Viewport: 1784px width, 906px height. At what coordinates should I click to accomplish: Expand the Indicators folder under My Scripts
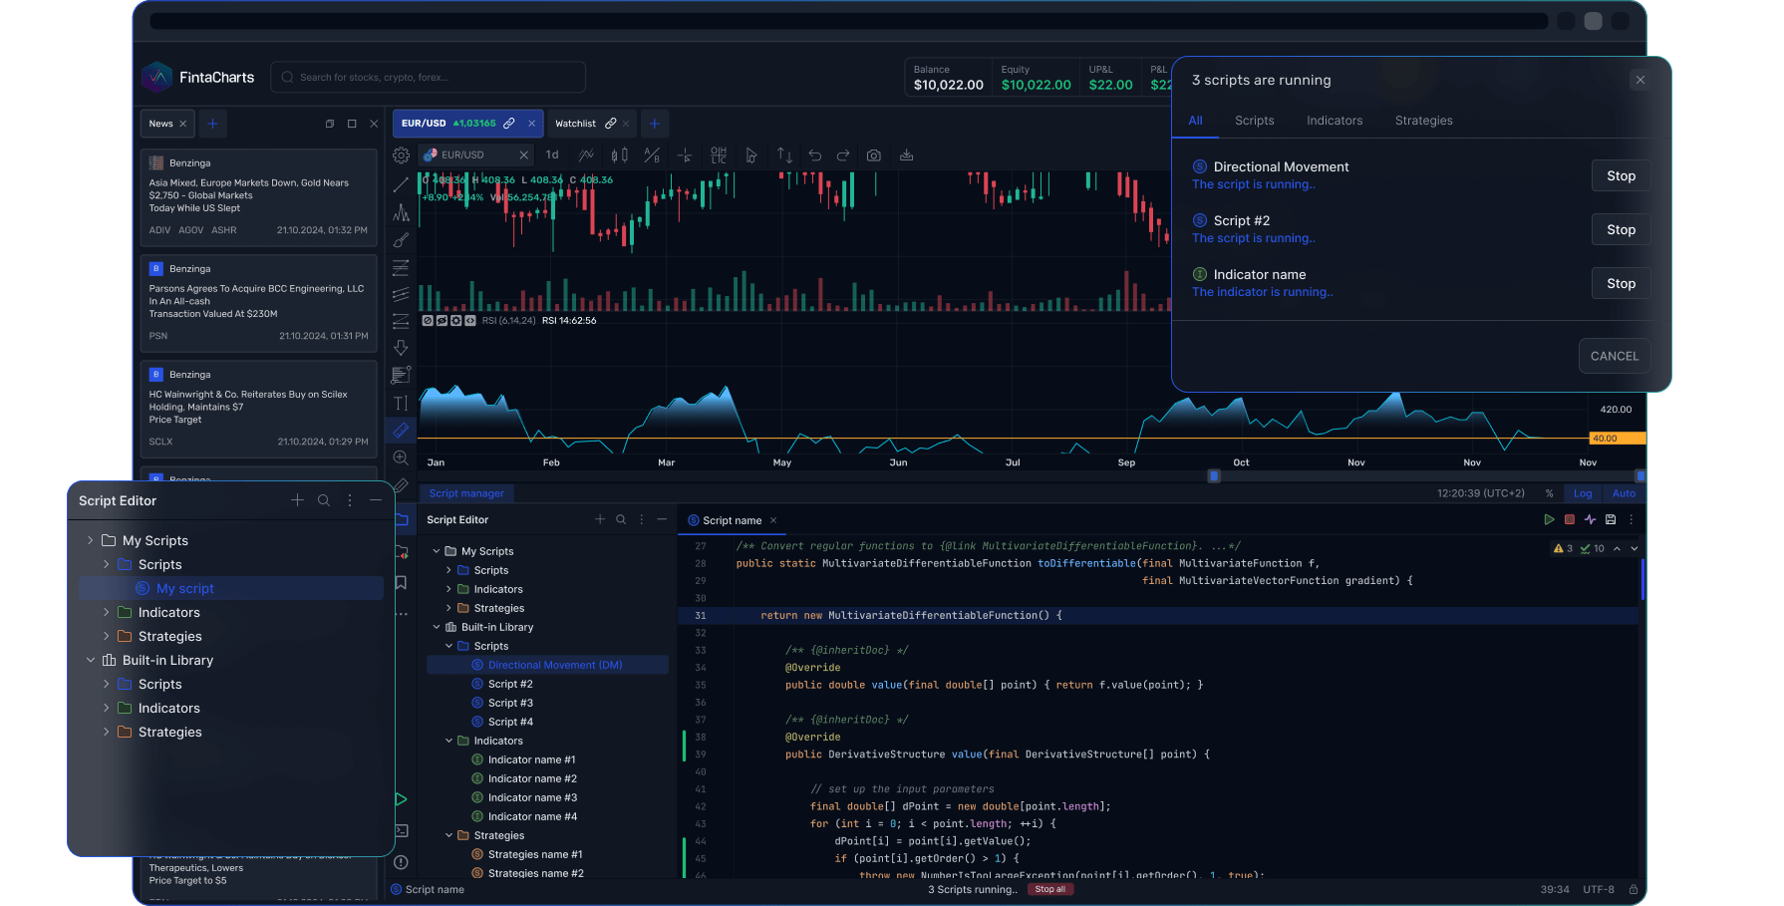pos(106,612)
